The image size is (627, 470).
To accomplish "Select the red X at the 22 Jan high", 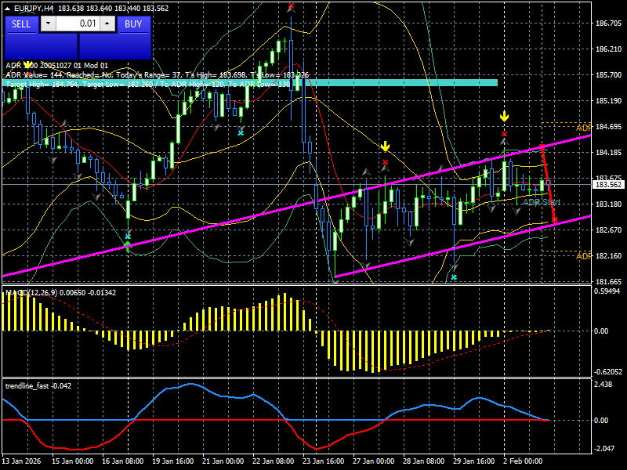I will click(291, 6).
